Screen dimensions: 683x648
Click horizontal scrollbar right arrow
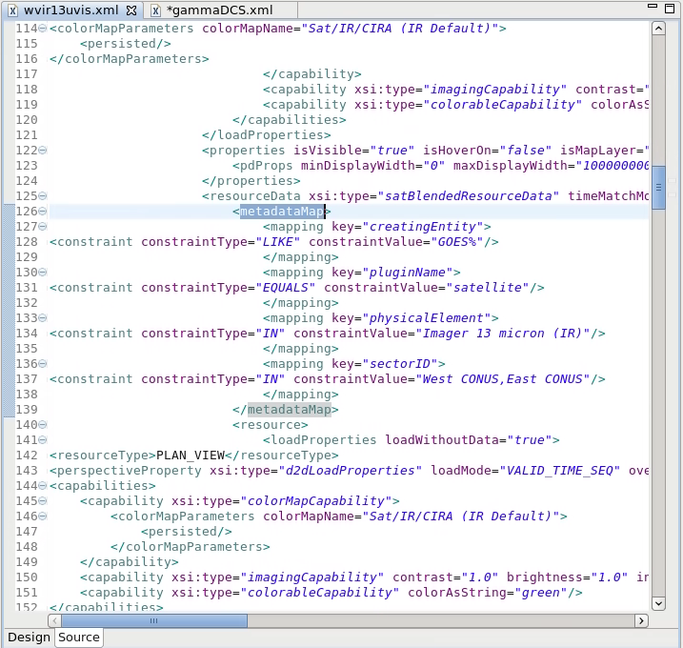pyautogui.click(x=641, y=620)
